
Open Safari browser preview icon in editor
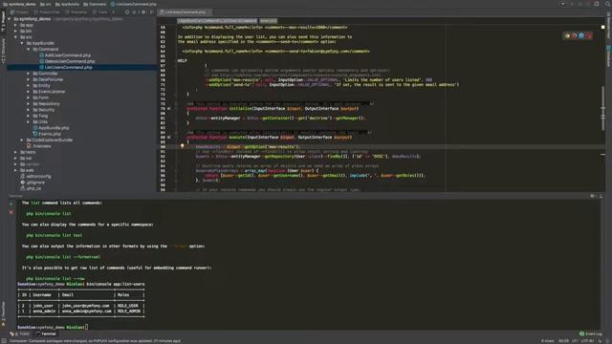pyautogui.click(x=581, y=36)
